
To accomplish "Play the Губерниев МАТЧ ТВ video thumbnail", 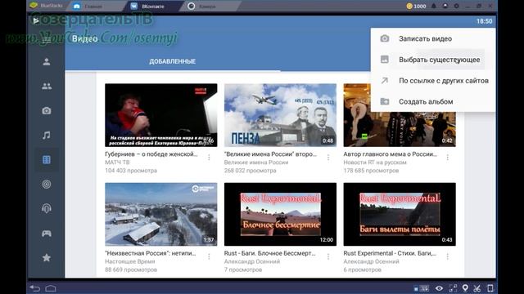I will click(x=161, y=115).
